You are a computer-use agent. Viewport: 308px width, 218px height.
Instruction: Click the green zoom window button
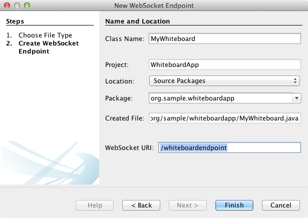(x=27, y=6)
